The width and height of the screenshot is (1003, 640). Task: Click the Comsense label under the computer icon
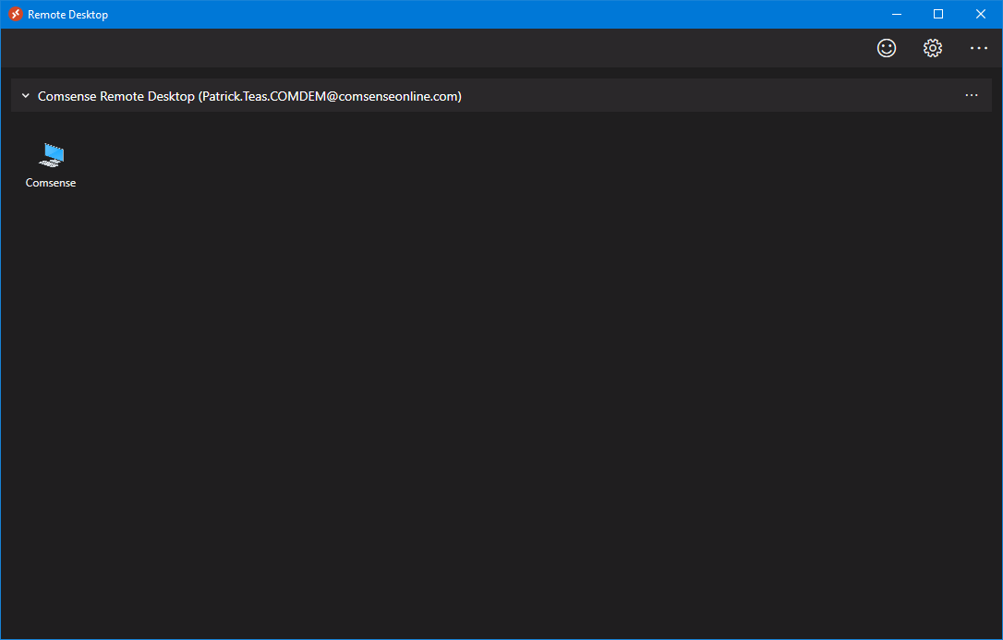51,183
